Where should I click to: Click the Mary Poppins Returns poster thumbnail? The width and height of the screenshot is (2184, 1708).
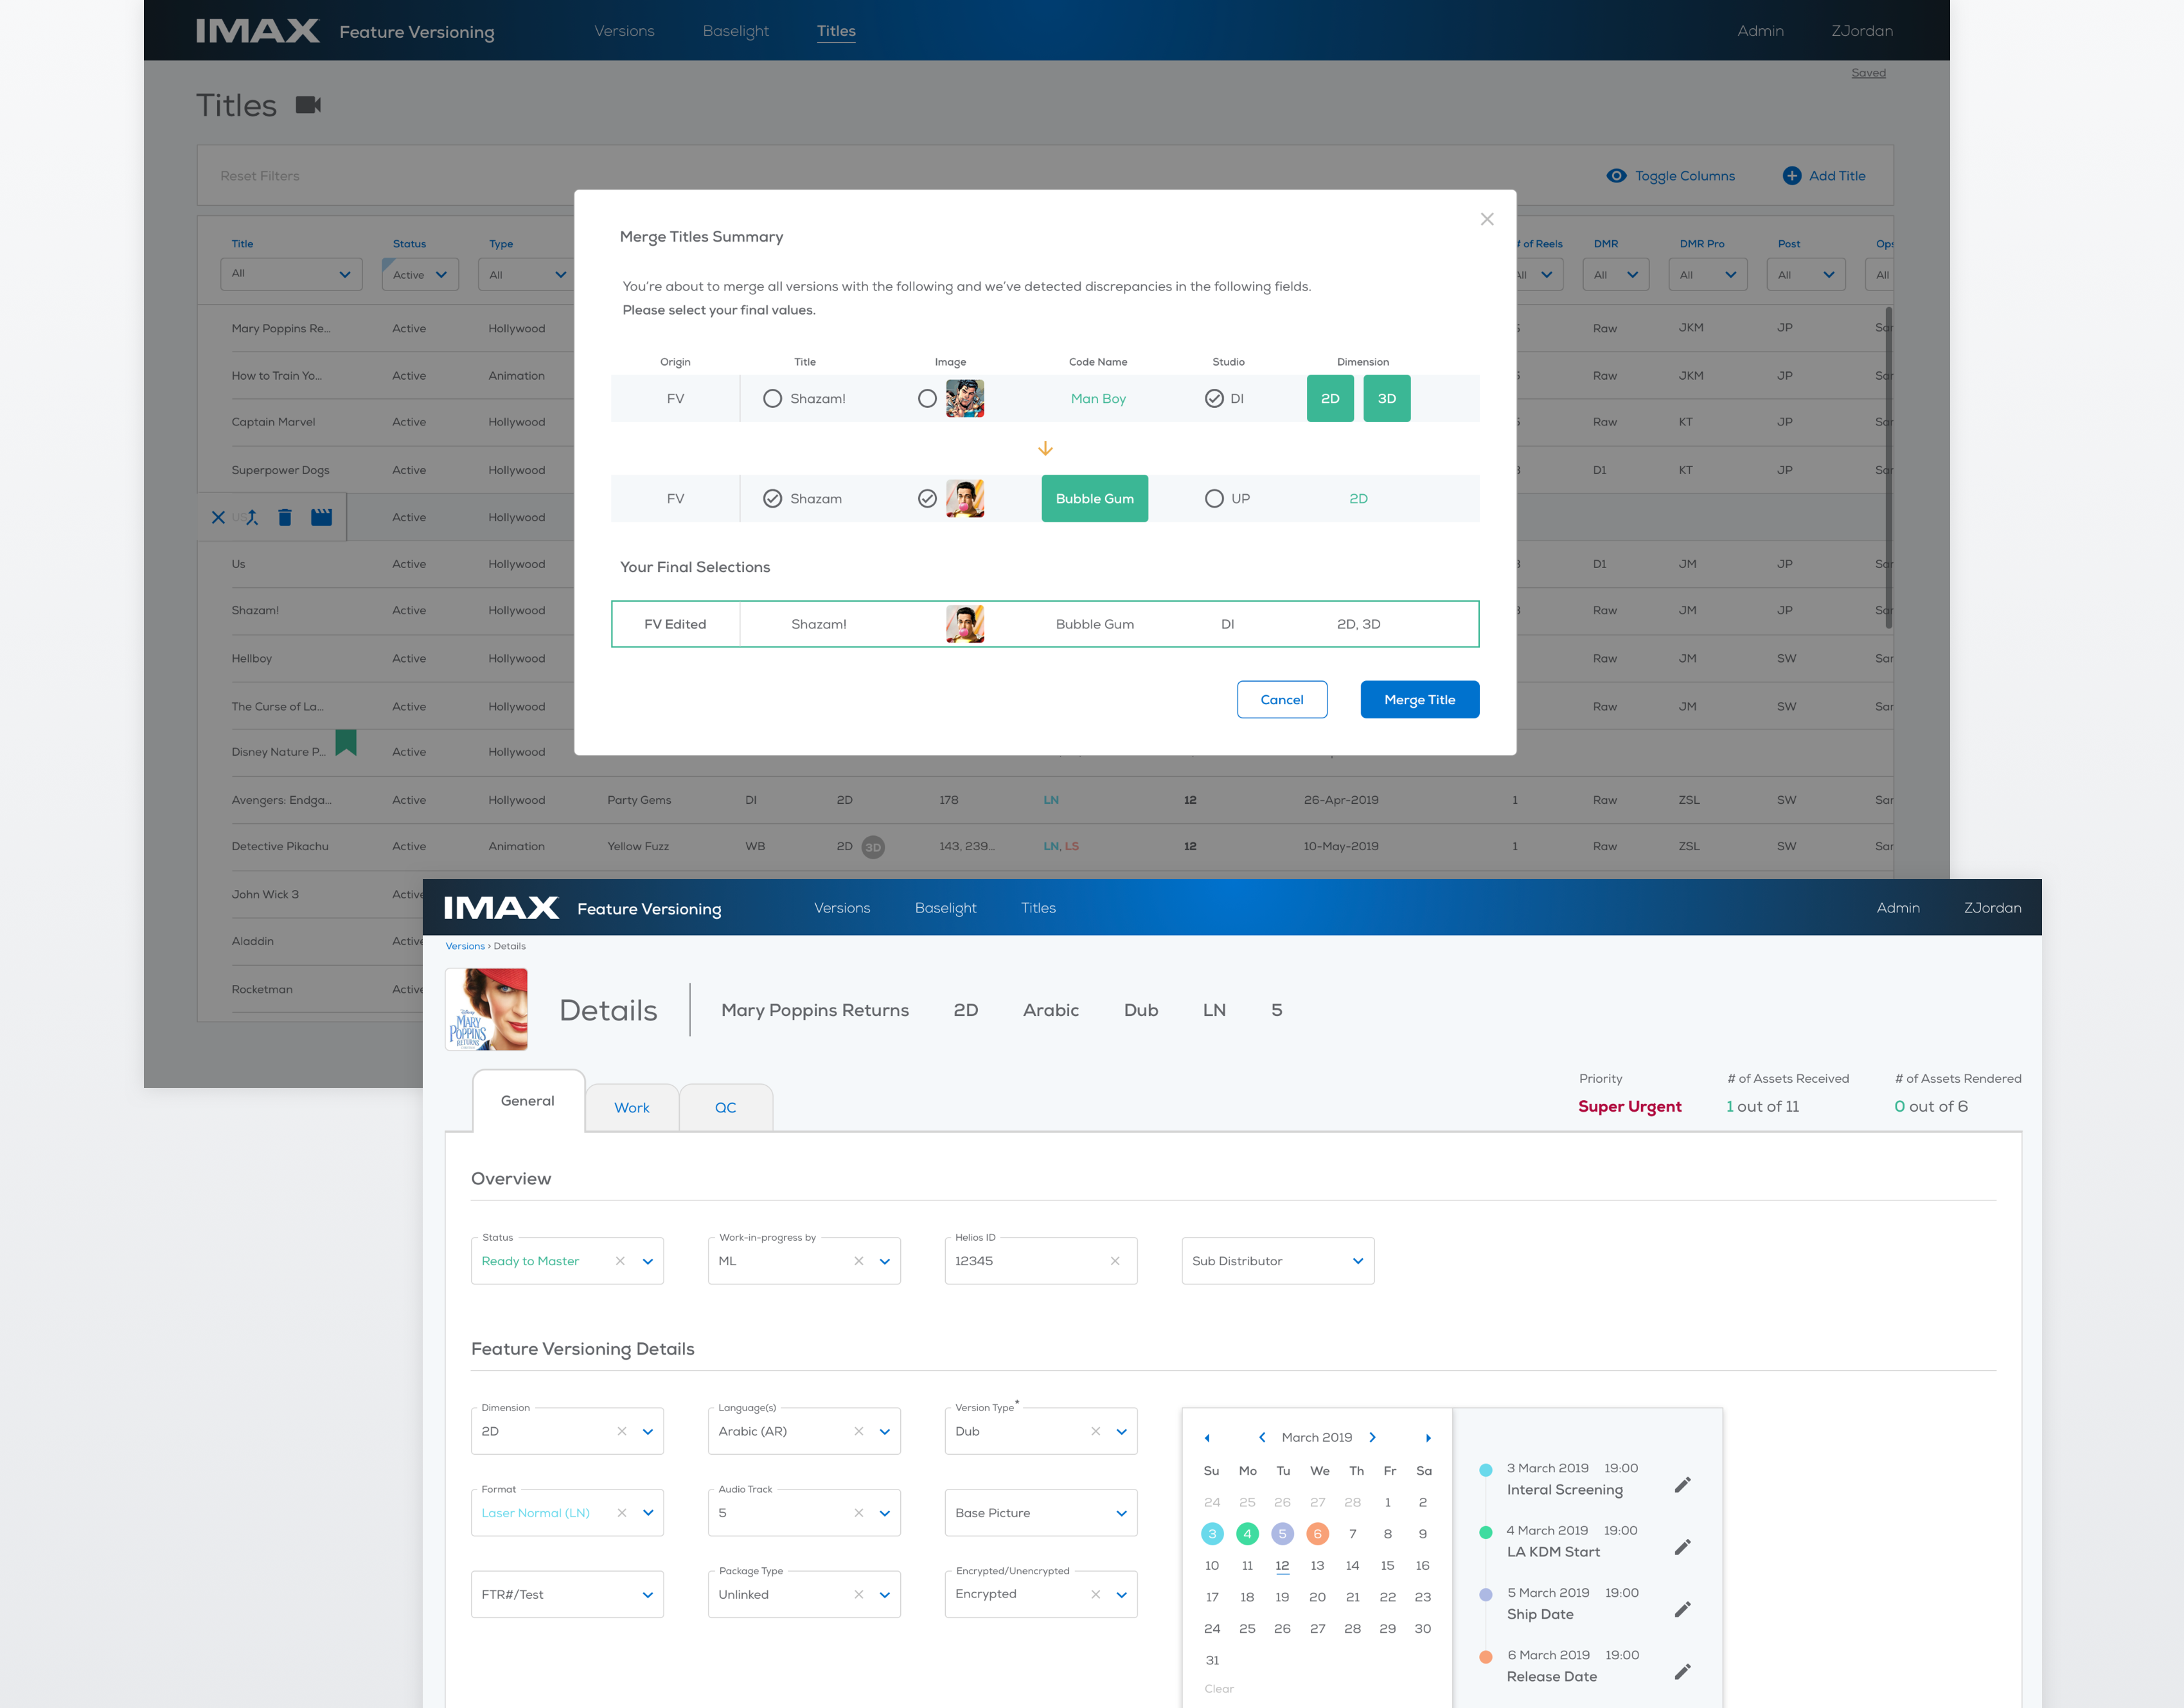click(x=487, y=1009)
